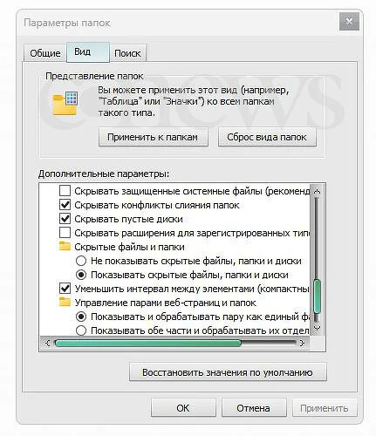This screenshot has width=376, height=436.
Task: Enable Скрывать защищенные системные файлы checkbox
Action: click(65, 191)
